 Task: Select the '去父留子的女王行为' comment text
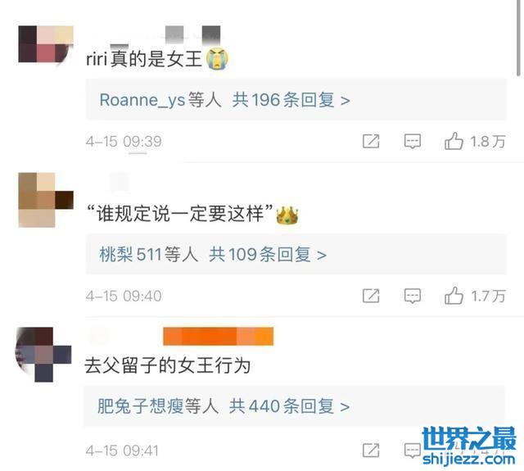click(x=167, y=365)
